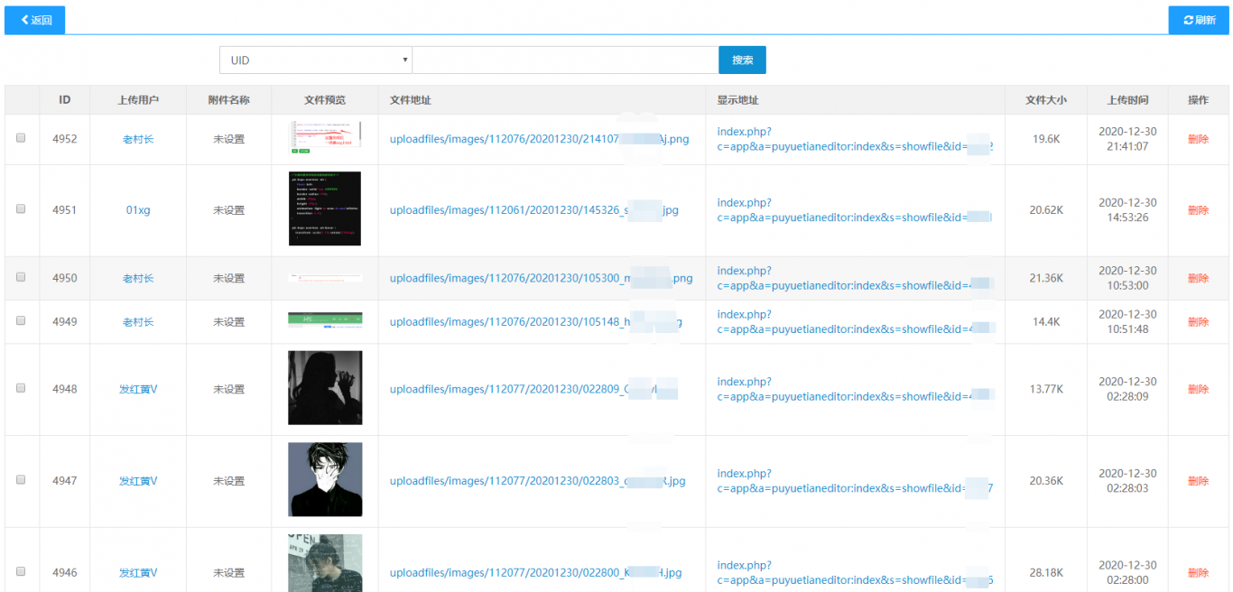Click the search text input field
1233x592 pixels.
click(565, 60)
